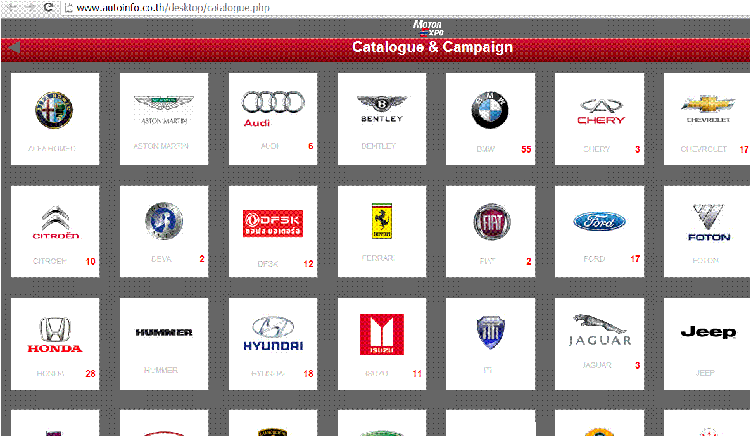The height and width of the screenshot is (437, 751).
Task: Click the Hyundai count number 18
Action: coord(308,374)
